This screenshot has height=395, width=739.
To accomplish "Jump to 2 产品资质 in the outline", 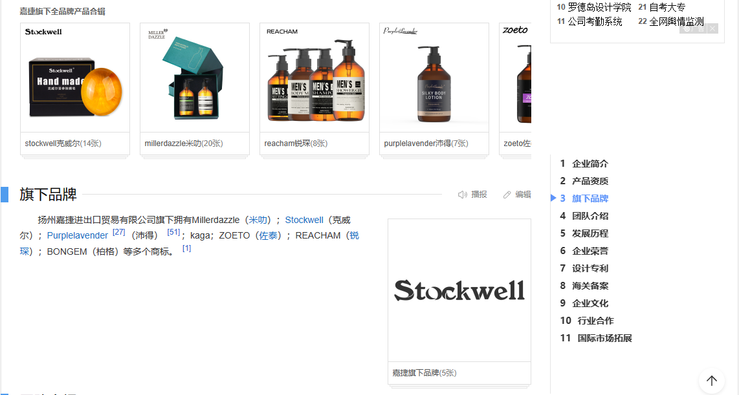I will (x=584, y=181).
